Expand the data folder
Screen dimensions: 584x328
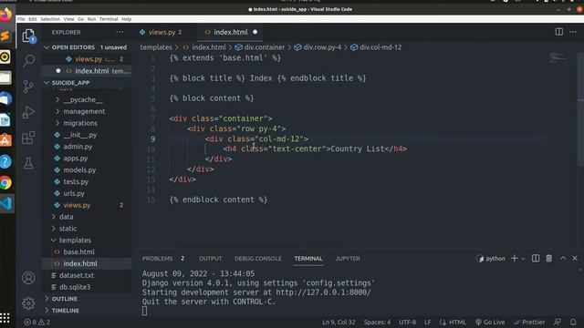tap(66, 217)
